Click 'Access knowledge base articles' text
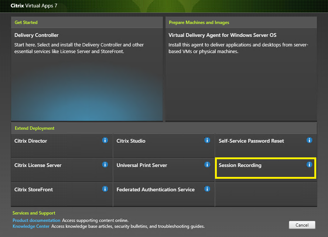Viewport: 328px width, 237px height. pos(128,226)
